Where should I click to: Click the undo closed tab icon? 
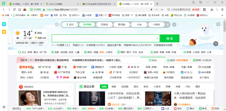(217, 10)
